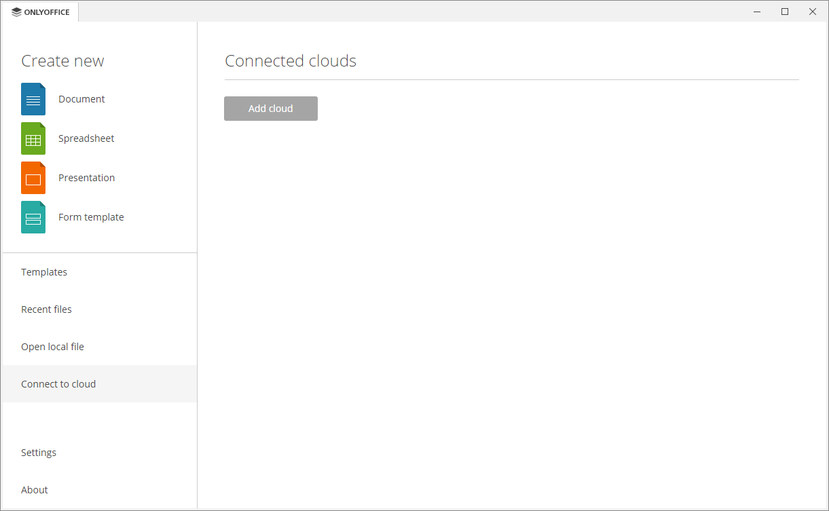The width and height of the screenshot is (829, 511).
Task: Click Open local file
Action: (52, 346)
